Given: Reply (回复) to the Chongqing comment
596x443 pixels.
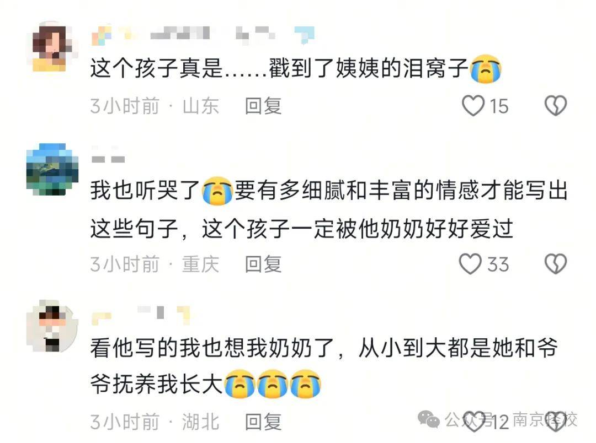Looking at the screenshot, I should point(263,264).
